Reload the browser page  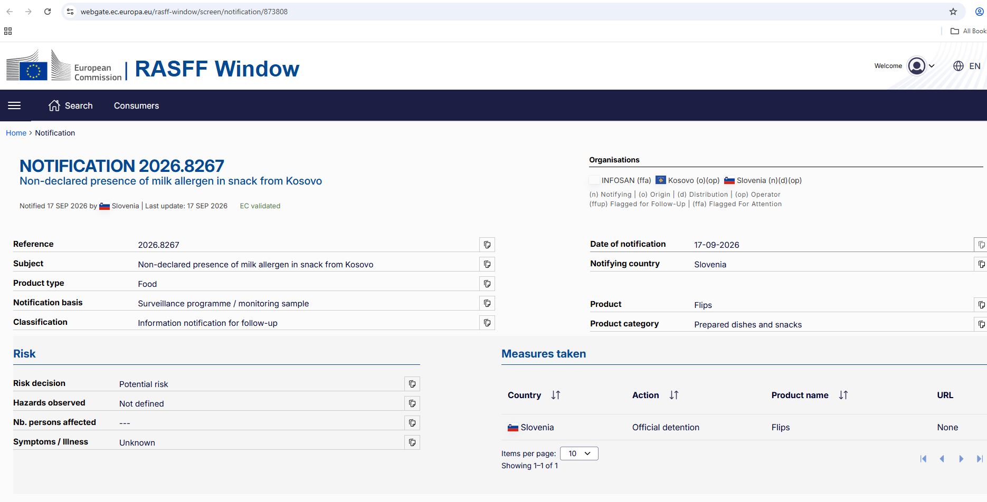pos(48,12)
